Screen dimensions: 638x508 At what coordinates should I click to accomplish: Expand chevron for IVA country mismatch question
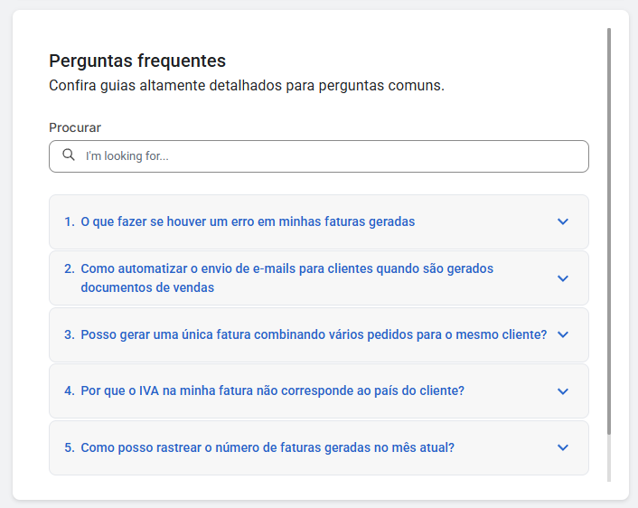[563, 391]
